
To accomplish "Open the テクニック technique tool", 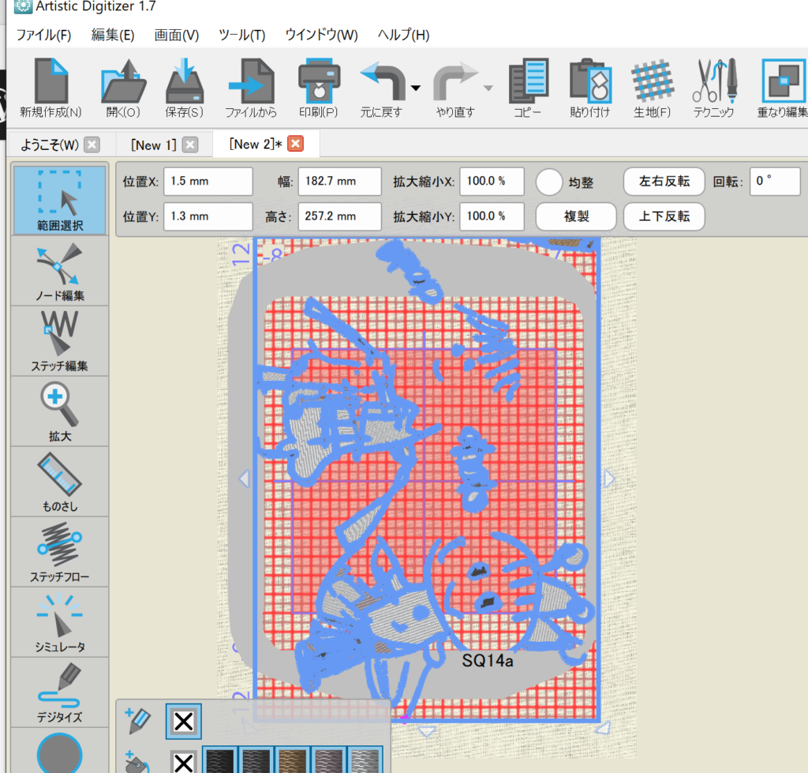I will [713, 88].
